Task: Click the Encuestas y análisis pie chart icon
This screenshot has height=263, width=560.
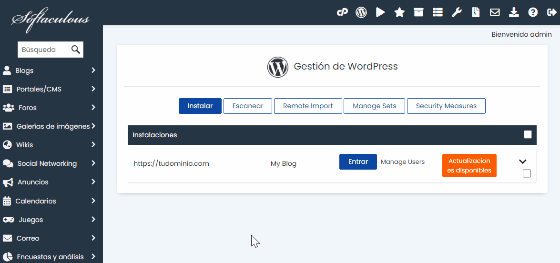Action: (7, 257)
